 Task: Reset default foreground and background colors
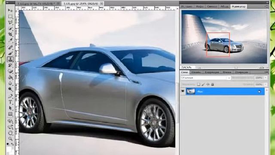pyautogui.click(x=8, y=144)
